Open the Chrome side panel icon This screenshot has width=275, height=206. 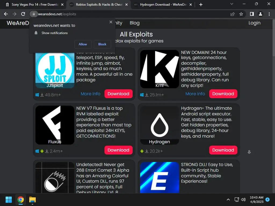point(252,14)
